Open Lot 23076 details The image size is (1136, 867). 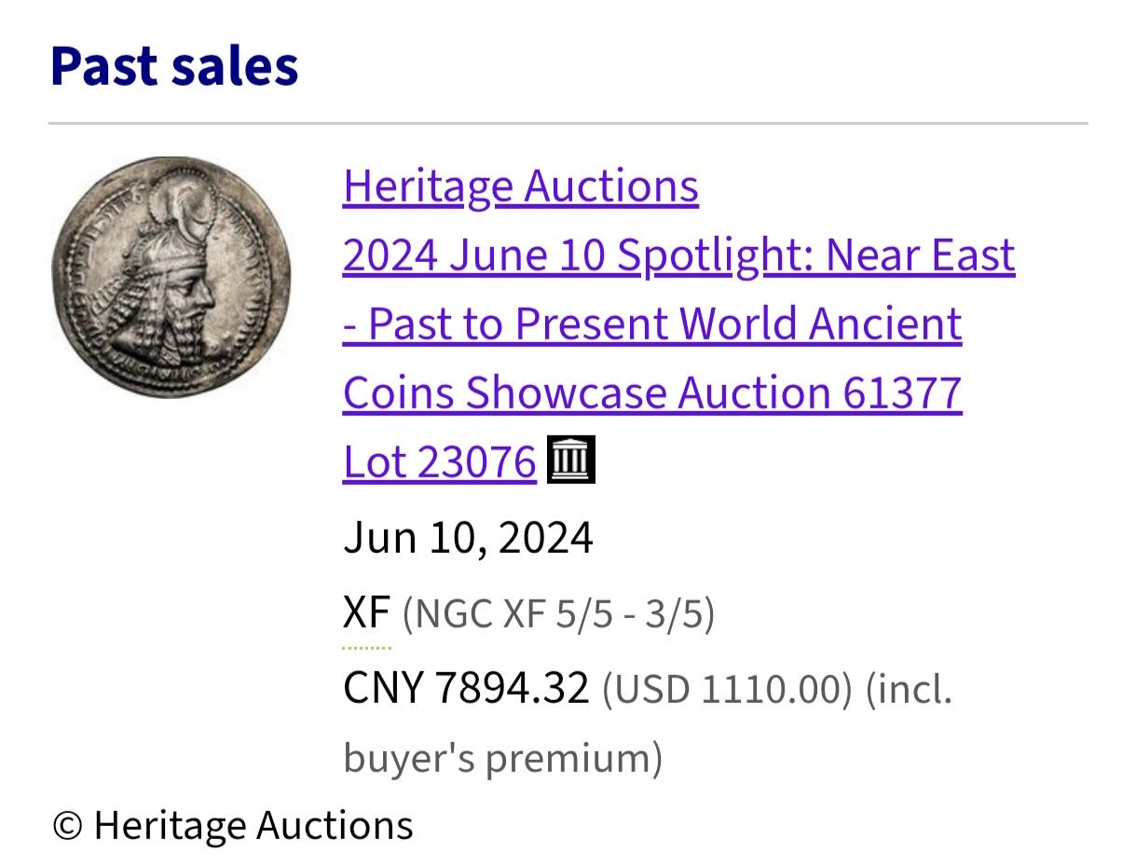[438, 461]
